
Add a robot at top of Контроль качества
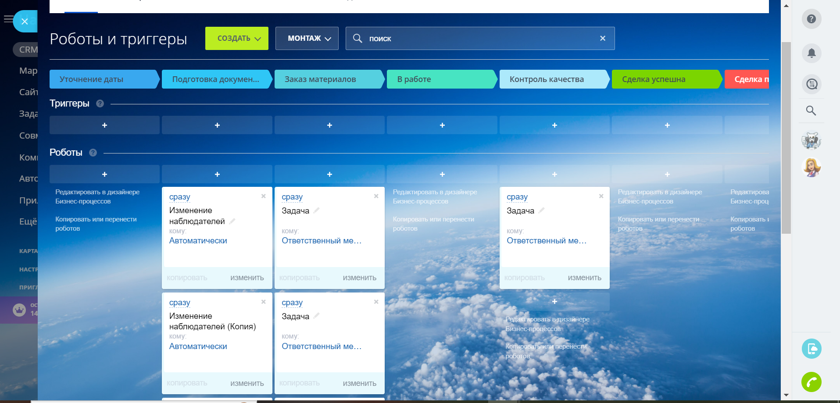coord(554,174)
